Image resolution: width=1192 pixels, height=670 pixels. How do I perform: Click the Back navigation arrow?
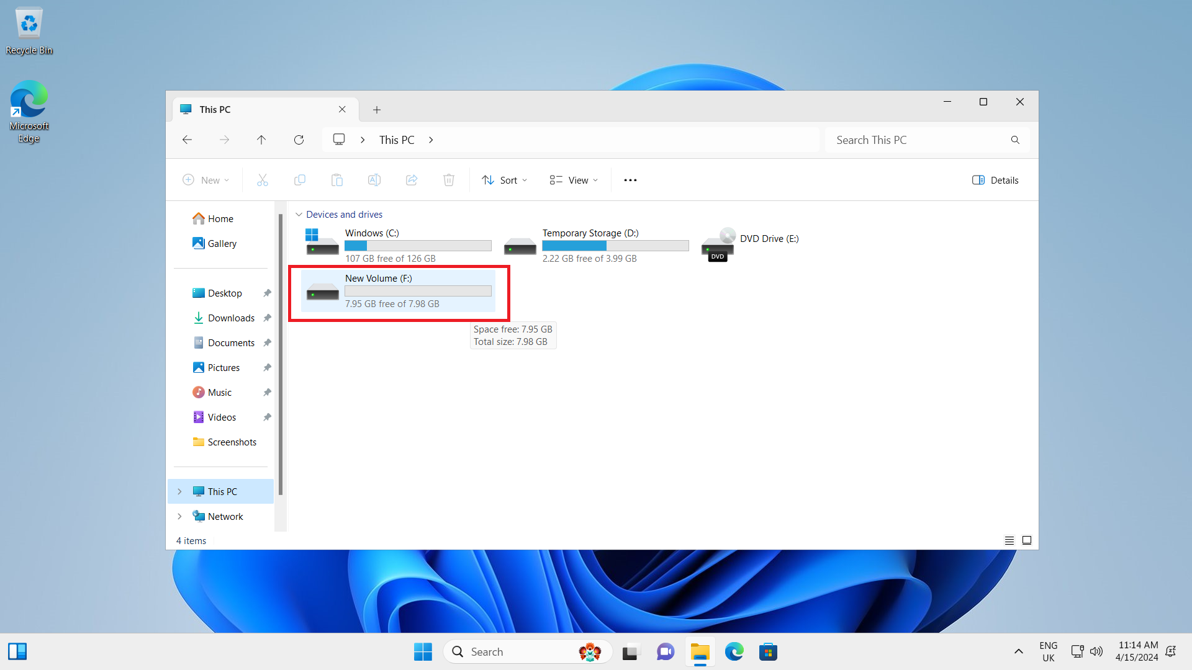point(187,140)
